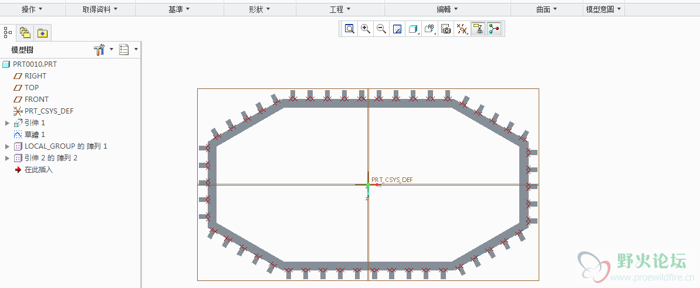Screen dimensions: 700x288
Task: Toggle the Annotation Display icon
Action: [478, 29]
